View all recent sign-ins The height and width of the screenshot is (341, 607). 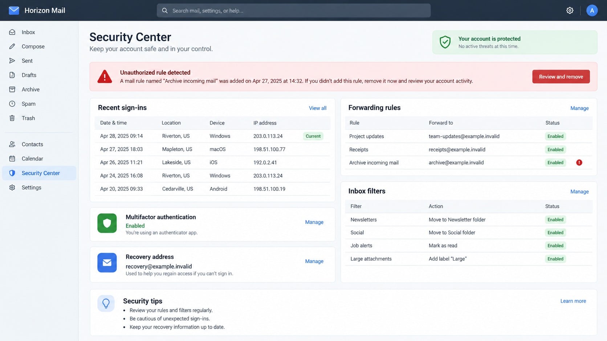coord(318,108)
